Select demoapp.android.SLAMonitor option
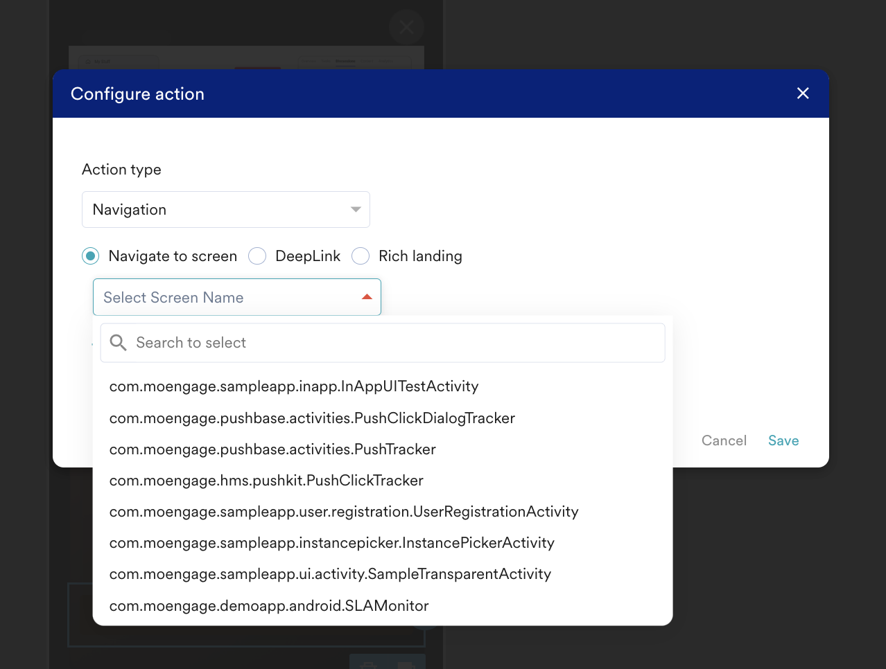 (x=383, y=606)
